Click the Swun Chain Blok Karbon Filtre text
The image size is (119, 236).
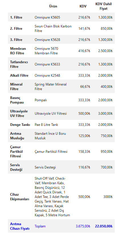coord(53,29)
